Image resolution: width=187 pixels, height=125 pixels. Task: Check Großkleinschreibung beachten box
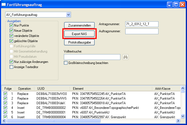pyautogui.click(x=66, y=63)
